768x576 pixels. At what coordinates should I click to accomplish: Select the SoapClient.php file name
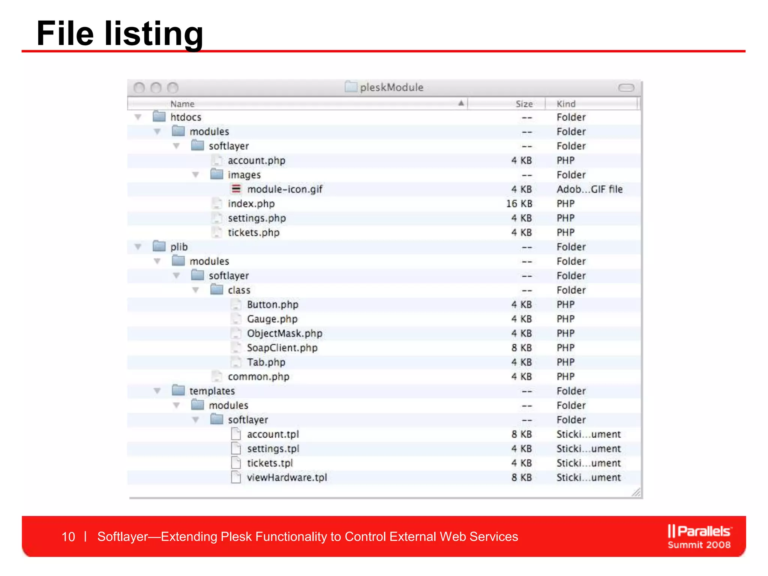pos(282,348)
